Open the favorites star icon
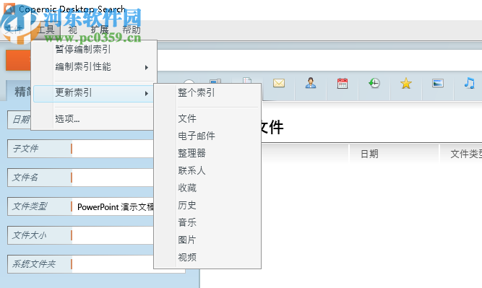 pos(406,83)
